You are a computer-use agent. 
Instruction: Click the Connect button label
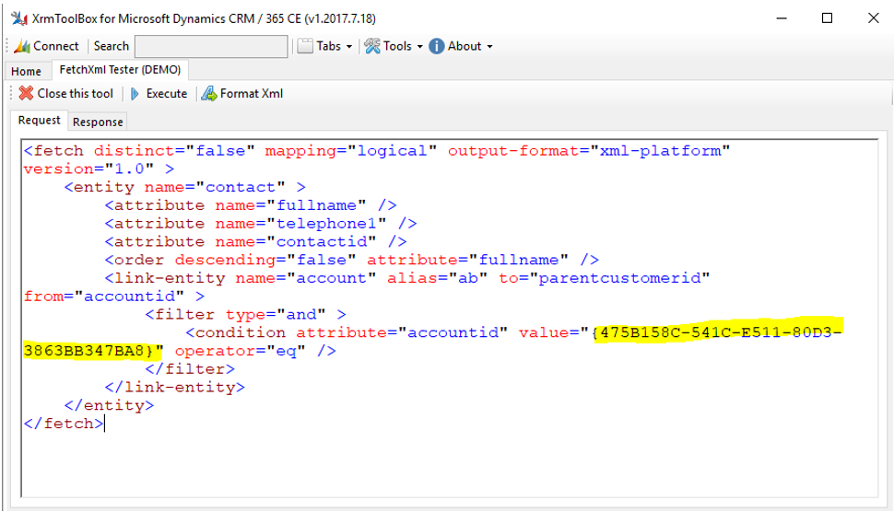(x=56, y=46)
